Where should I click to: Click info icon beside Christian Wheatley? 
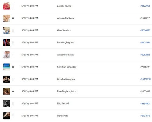13,67
